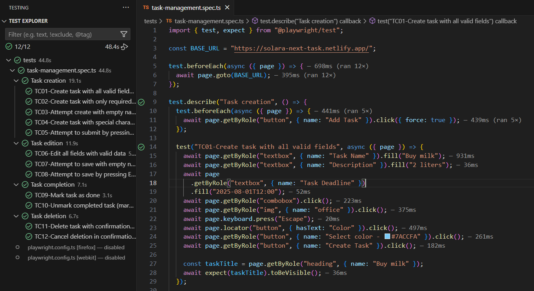Image resolution: width=534 pixels, height=291 pixels.
Task: Select the TC08-Attempt to save by pressing test
Action: click(x=85, y=174)
